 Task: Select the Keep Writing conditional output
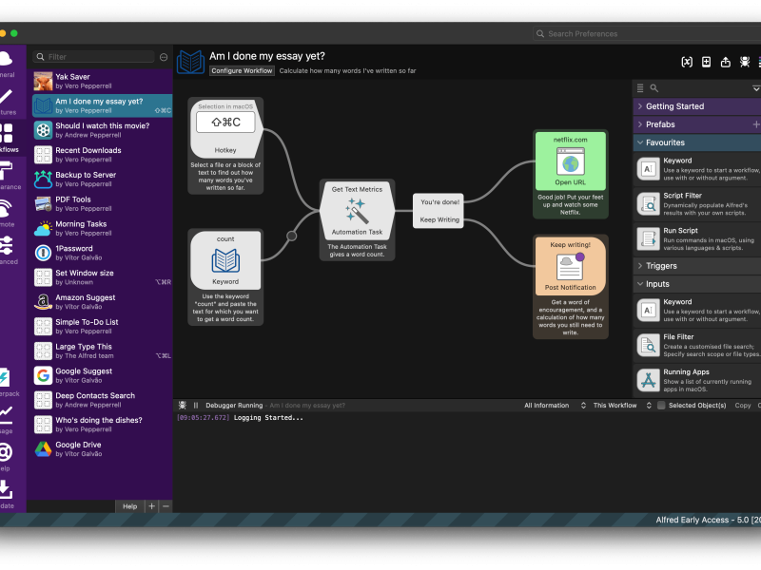(x=439, y=219)
